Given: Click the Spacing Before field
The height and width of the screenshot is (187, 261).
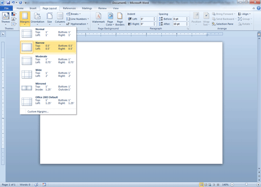Looking at the screenshot, I should pos(179,19).
